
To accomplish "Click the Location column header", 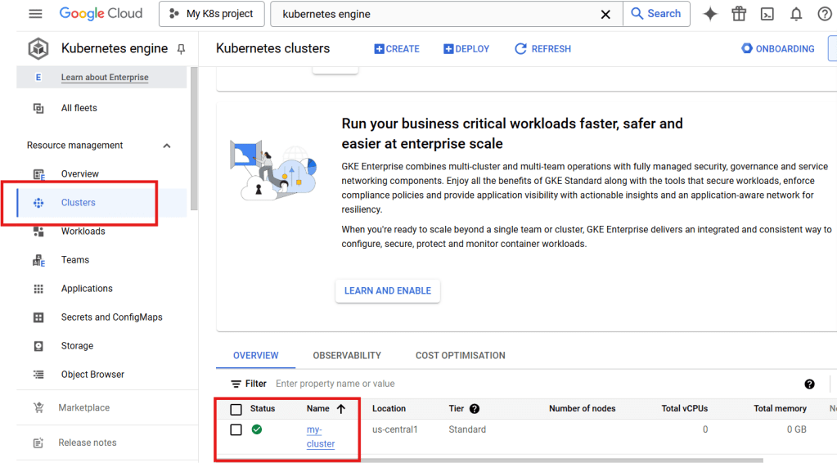I will click(x=389, y=408).
